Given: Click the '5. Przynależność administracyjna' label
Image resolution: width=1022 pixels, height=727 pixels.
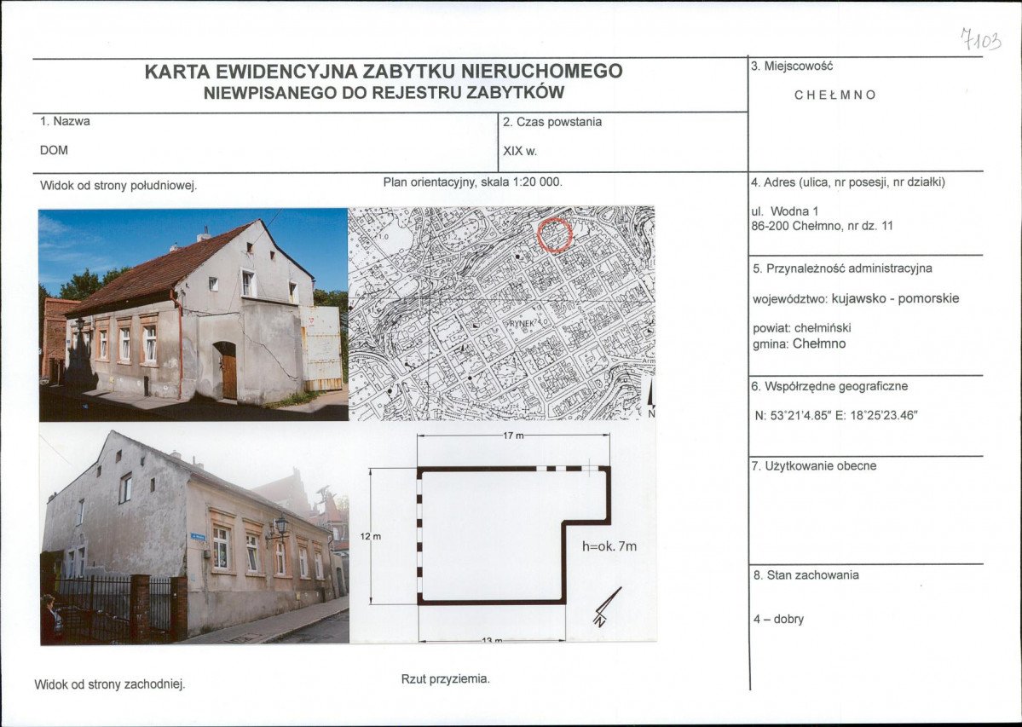Looking at the screenshot, I should (843, 268).
